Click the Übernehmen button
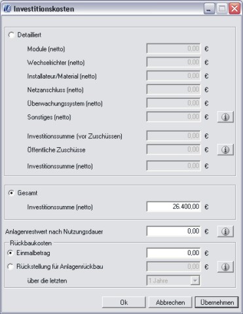The height and width of the screenshot is (314, 243). pyautogui.click(x=217, y=302)
